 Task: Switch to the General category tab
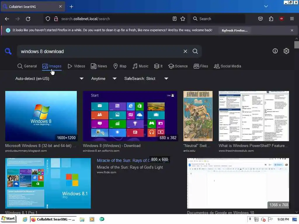27,66
